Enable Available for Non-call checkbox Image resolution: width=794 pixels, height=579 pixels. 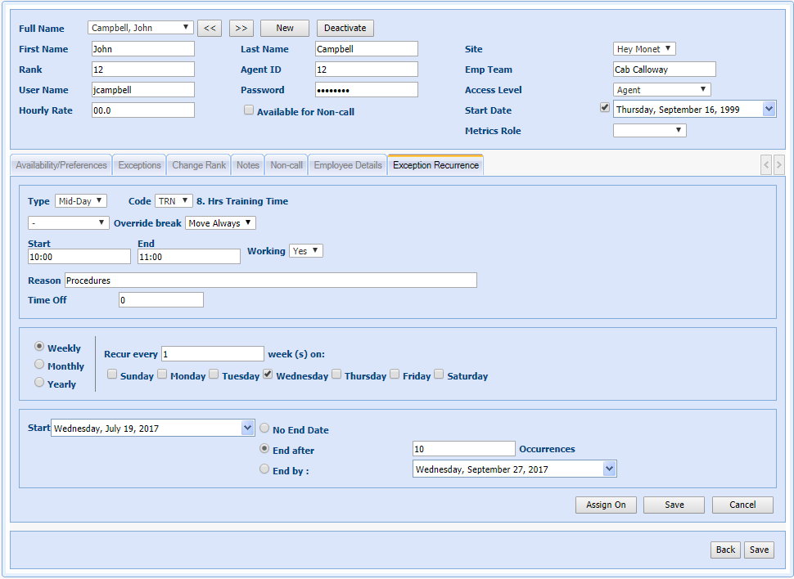click(249, 110)
